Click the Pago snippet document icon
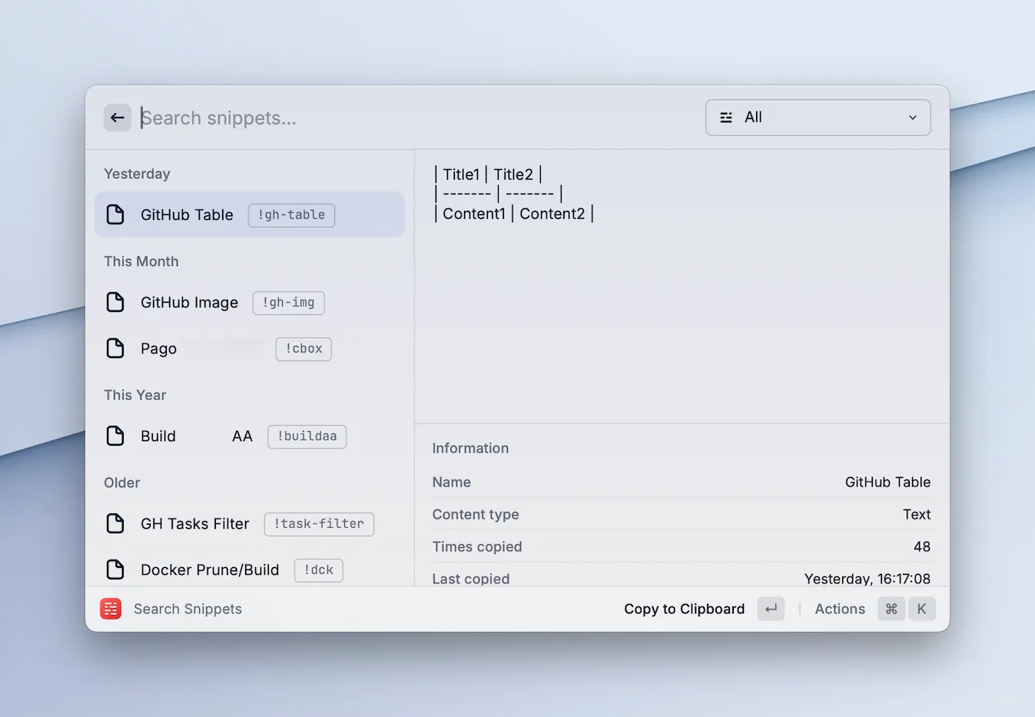 tap(115, 348)
